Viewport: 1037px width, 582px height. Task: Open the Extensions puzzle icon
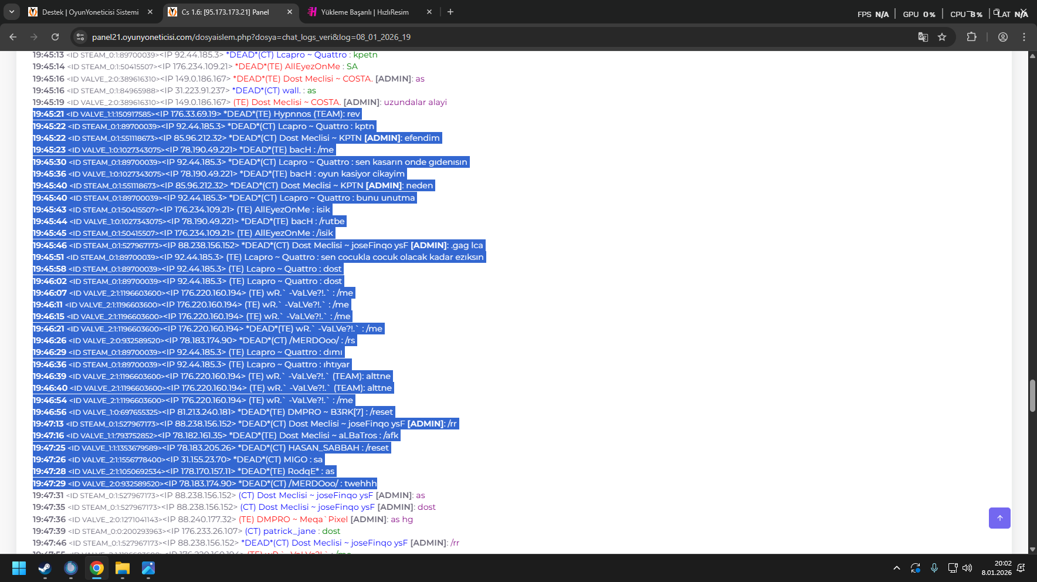pyautogui.click(x=972, y=37)
